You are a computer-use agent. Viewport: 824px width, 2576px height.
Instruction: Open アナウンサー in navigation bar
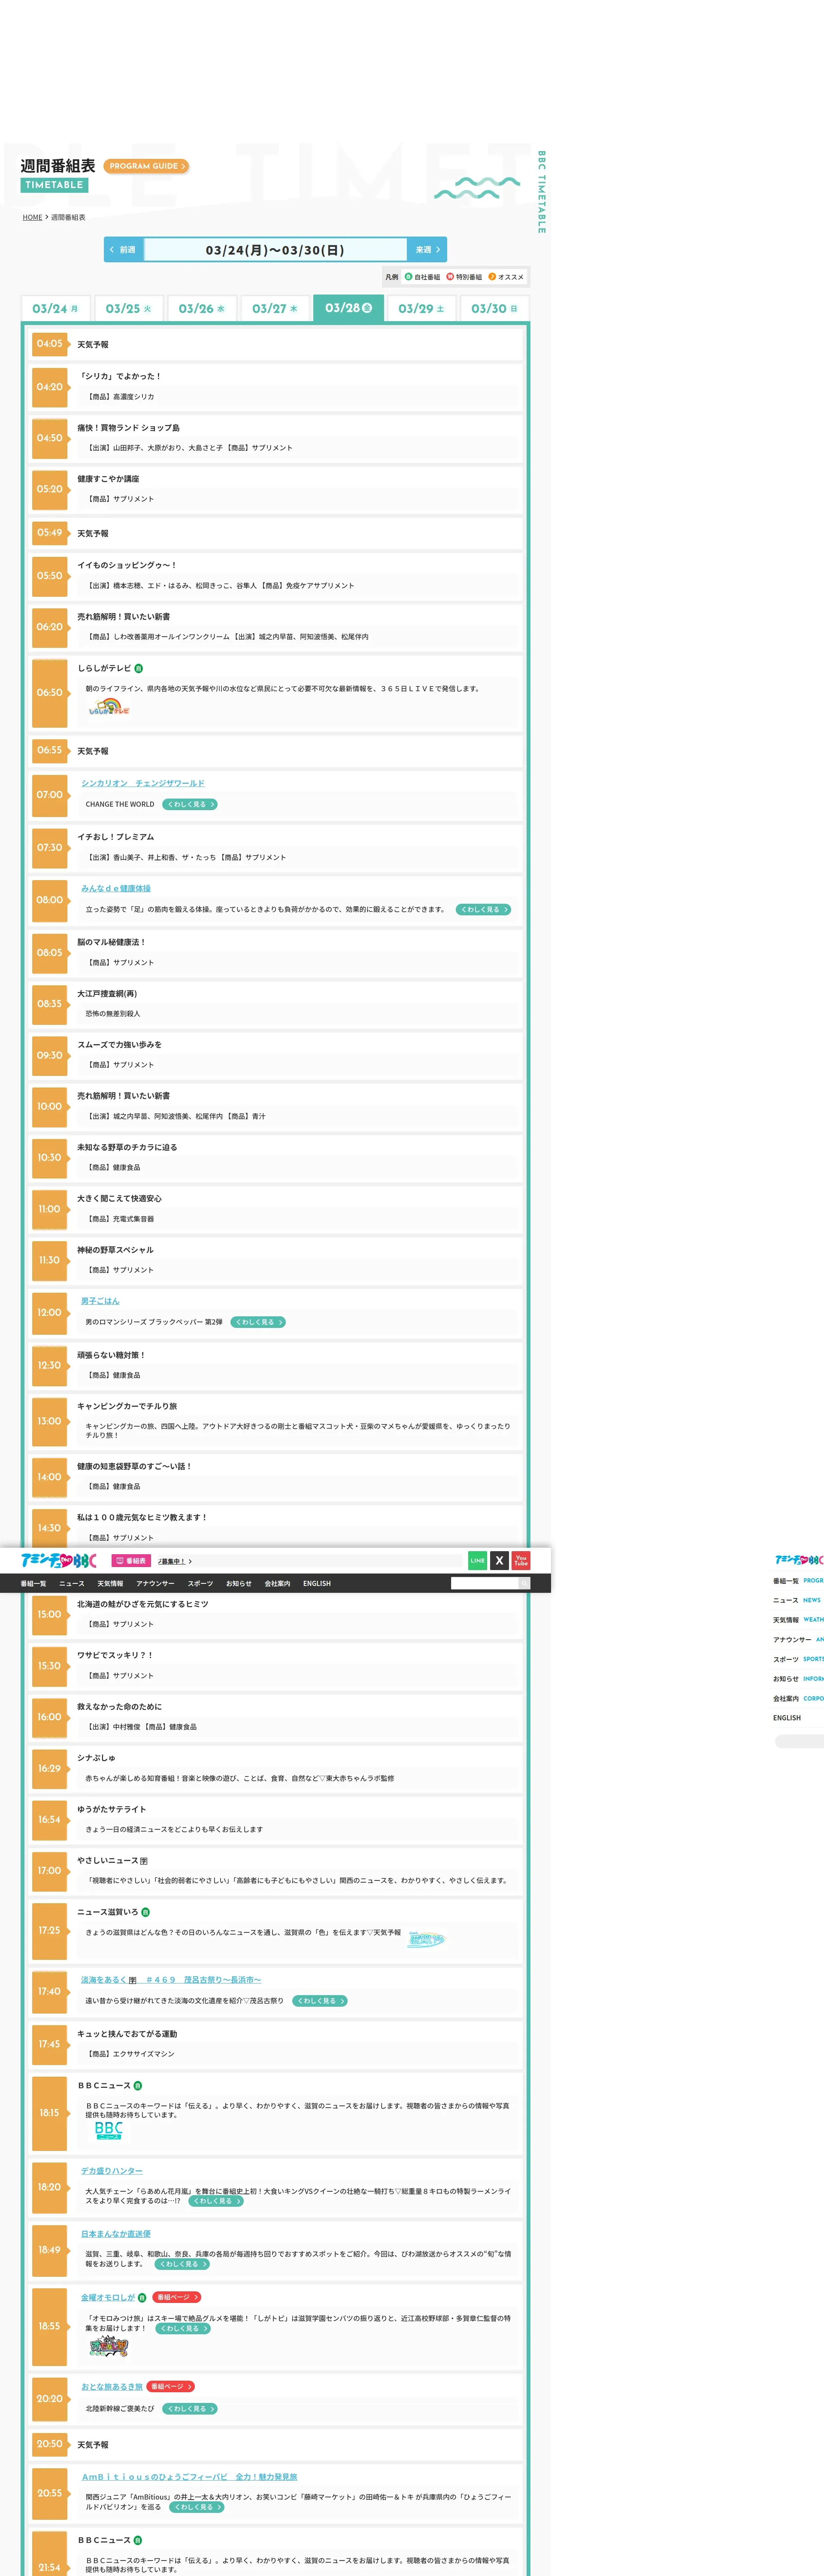tap(155, 1583)
